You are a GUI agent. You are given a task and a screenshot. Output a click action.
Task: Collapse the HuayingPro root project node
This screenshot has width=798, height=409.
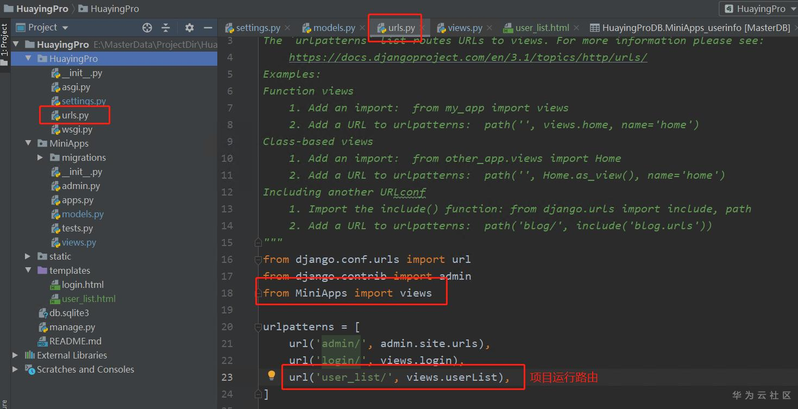(16, 45)
